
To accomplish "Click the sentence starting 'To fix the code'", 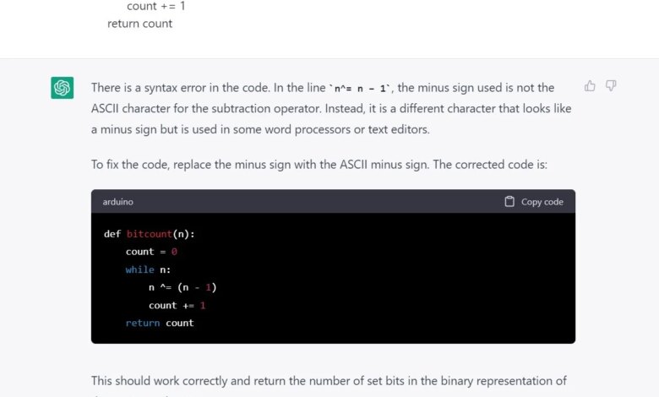I will (319, 164).
